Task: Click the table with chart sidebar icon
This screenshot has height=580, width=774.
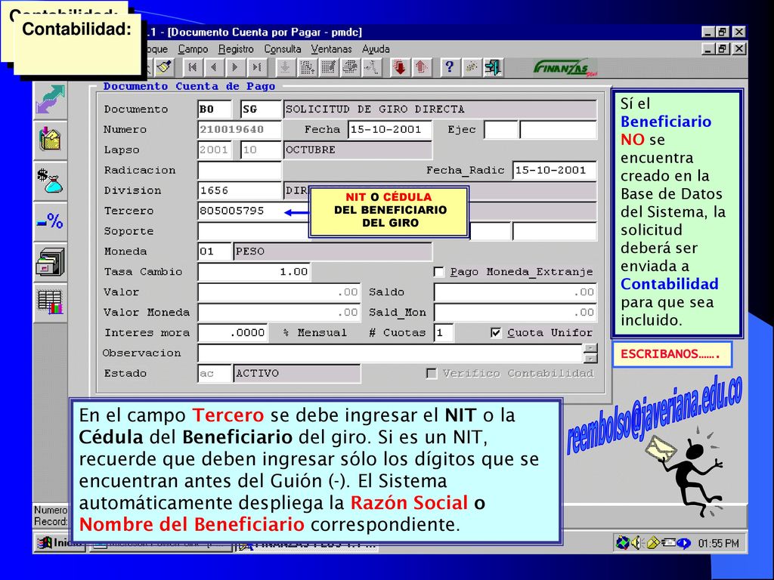Action: (51, 302)
